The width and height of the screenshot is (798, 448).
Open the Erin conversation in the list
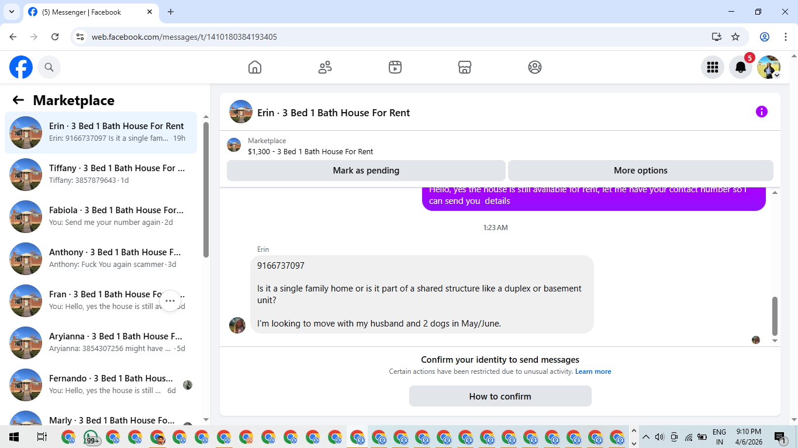pos(101,133)
